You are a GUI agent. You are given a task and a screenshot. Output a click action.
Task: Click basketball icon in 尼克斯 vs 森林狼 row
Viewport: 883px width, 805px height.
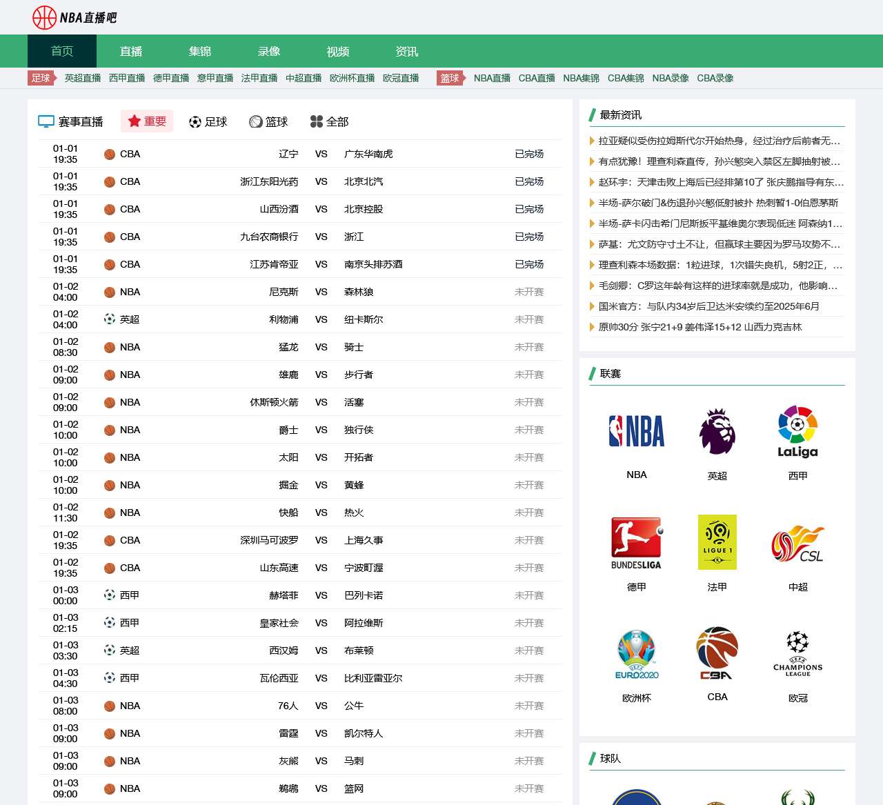click(x=110, y=292)
